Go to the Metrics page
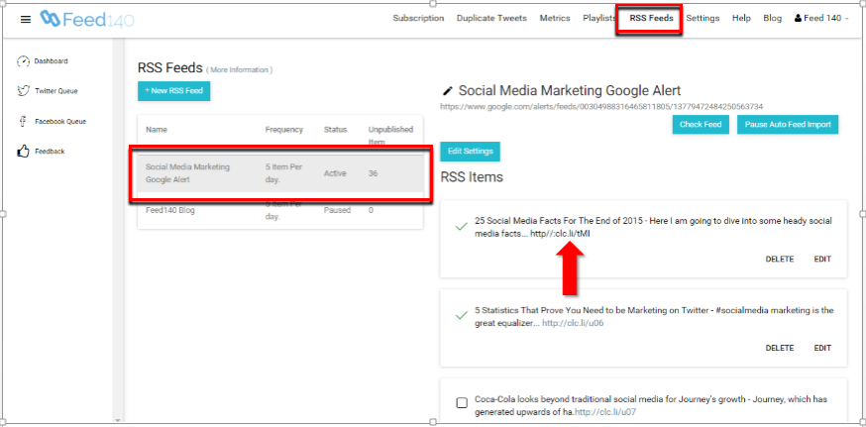This screenshot has width=866, height=427. pos(555,18)
